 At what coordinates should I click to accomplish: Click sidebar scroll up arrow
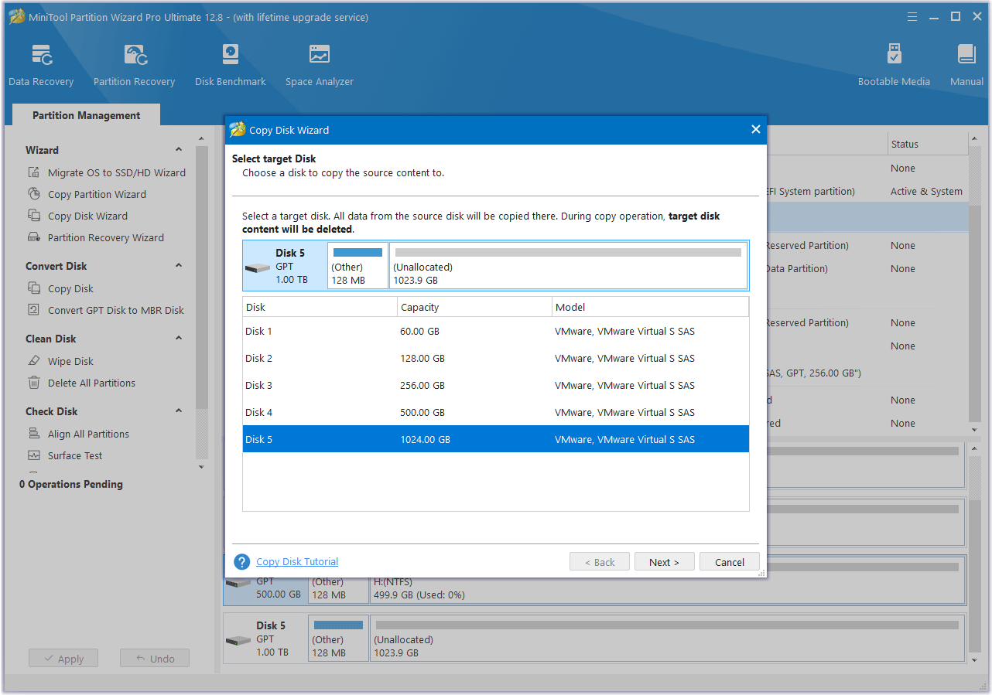pos(201,139)
